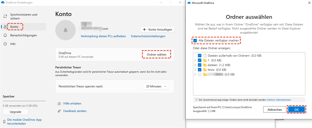
Task: Minimize the OneDrive-Einstellungen window
Action: [x=161, y=3]
